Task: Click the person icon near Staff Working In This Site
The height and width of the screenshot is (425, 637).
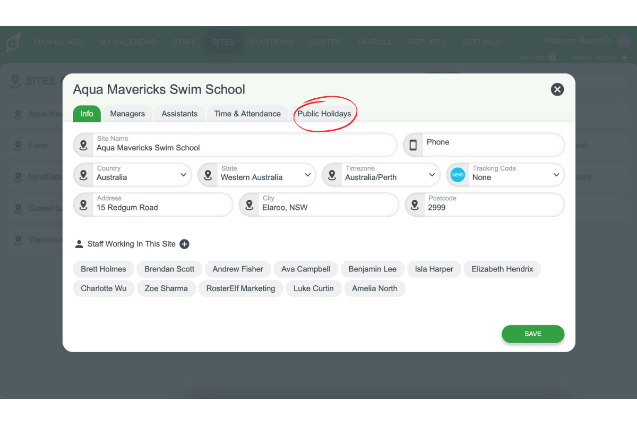Action: 79,244
